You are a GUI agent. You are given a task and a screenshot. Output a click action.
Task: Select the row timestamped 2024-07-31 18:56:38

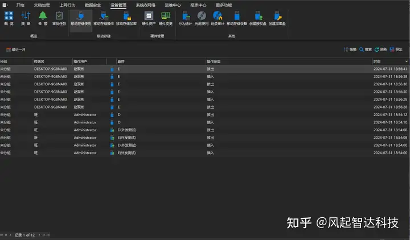205,77
